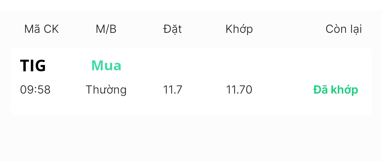This screenshot has width=382, height=161.
Task: Select the 09:58 order time
Action: point(35,90)
